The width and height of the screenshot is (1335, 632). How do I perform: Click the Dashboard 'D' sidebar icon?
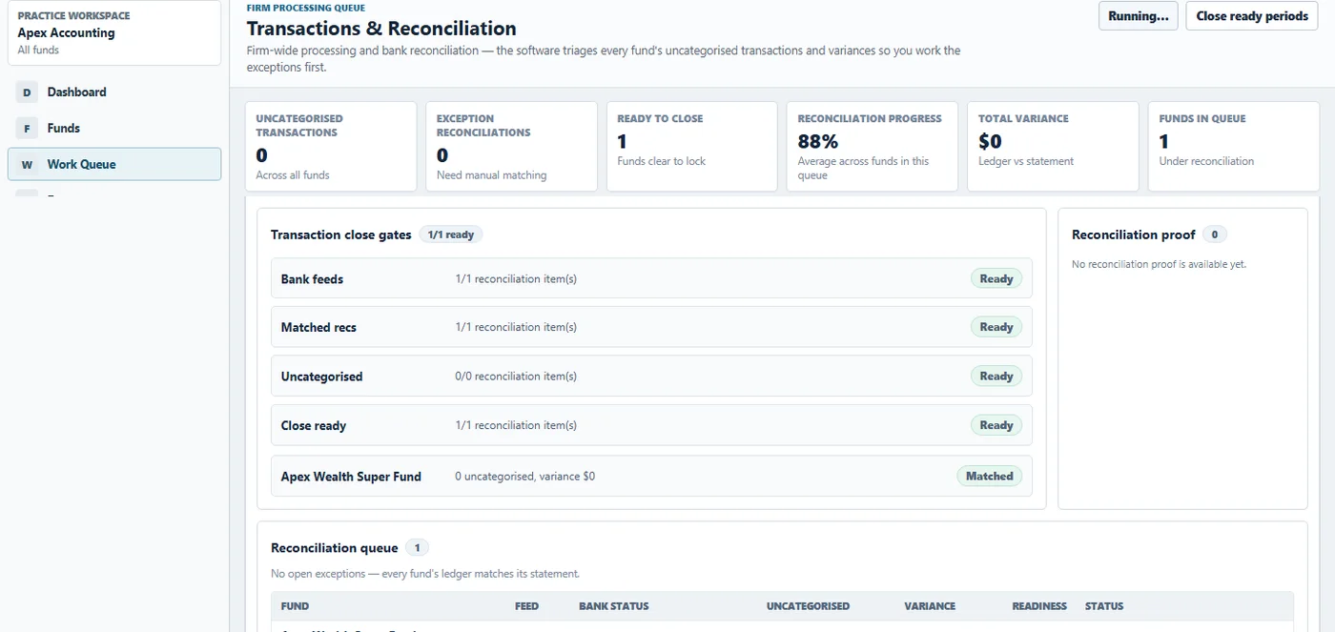(27, 92)
